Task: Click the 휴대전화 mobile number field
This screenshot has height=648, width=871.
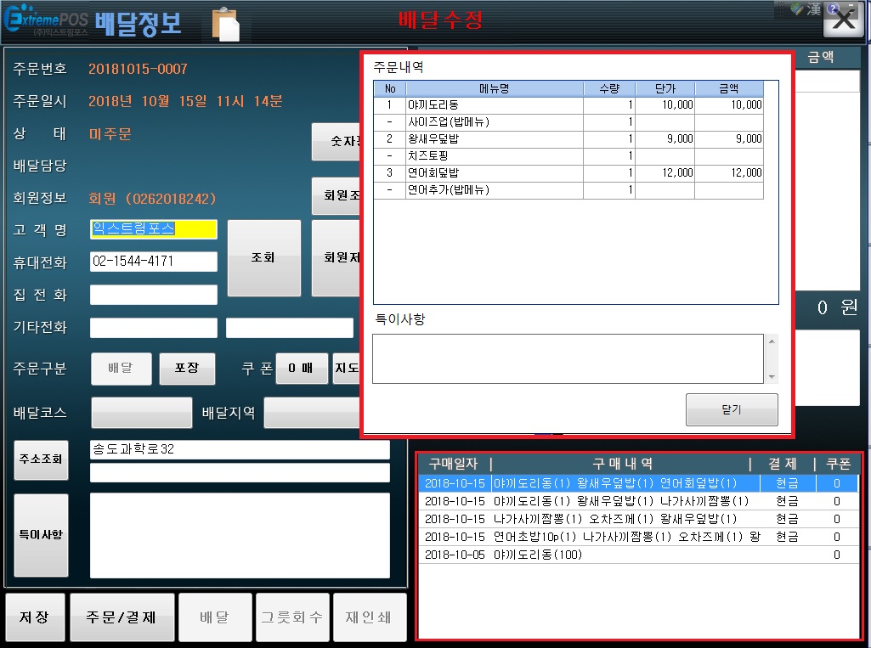Action: coord(154,262)
